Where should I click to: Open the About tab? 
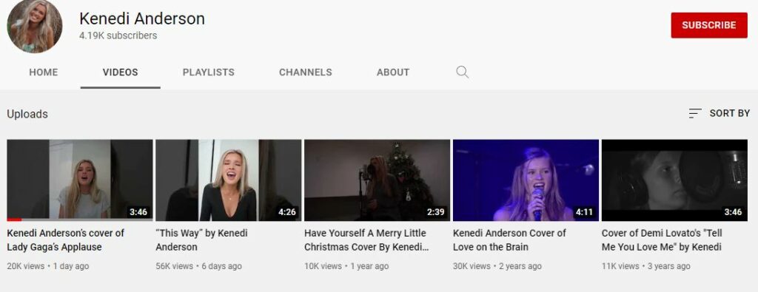[x=393, y=72]
